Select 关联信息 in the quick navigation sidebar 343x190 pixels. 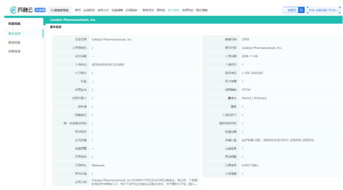click(x=14, y=51)
